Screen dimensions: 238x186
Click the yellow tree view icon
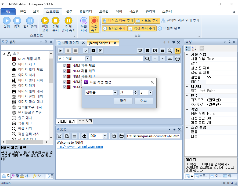point(178,51)
